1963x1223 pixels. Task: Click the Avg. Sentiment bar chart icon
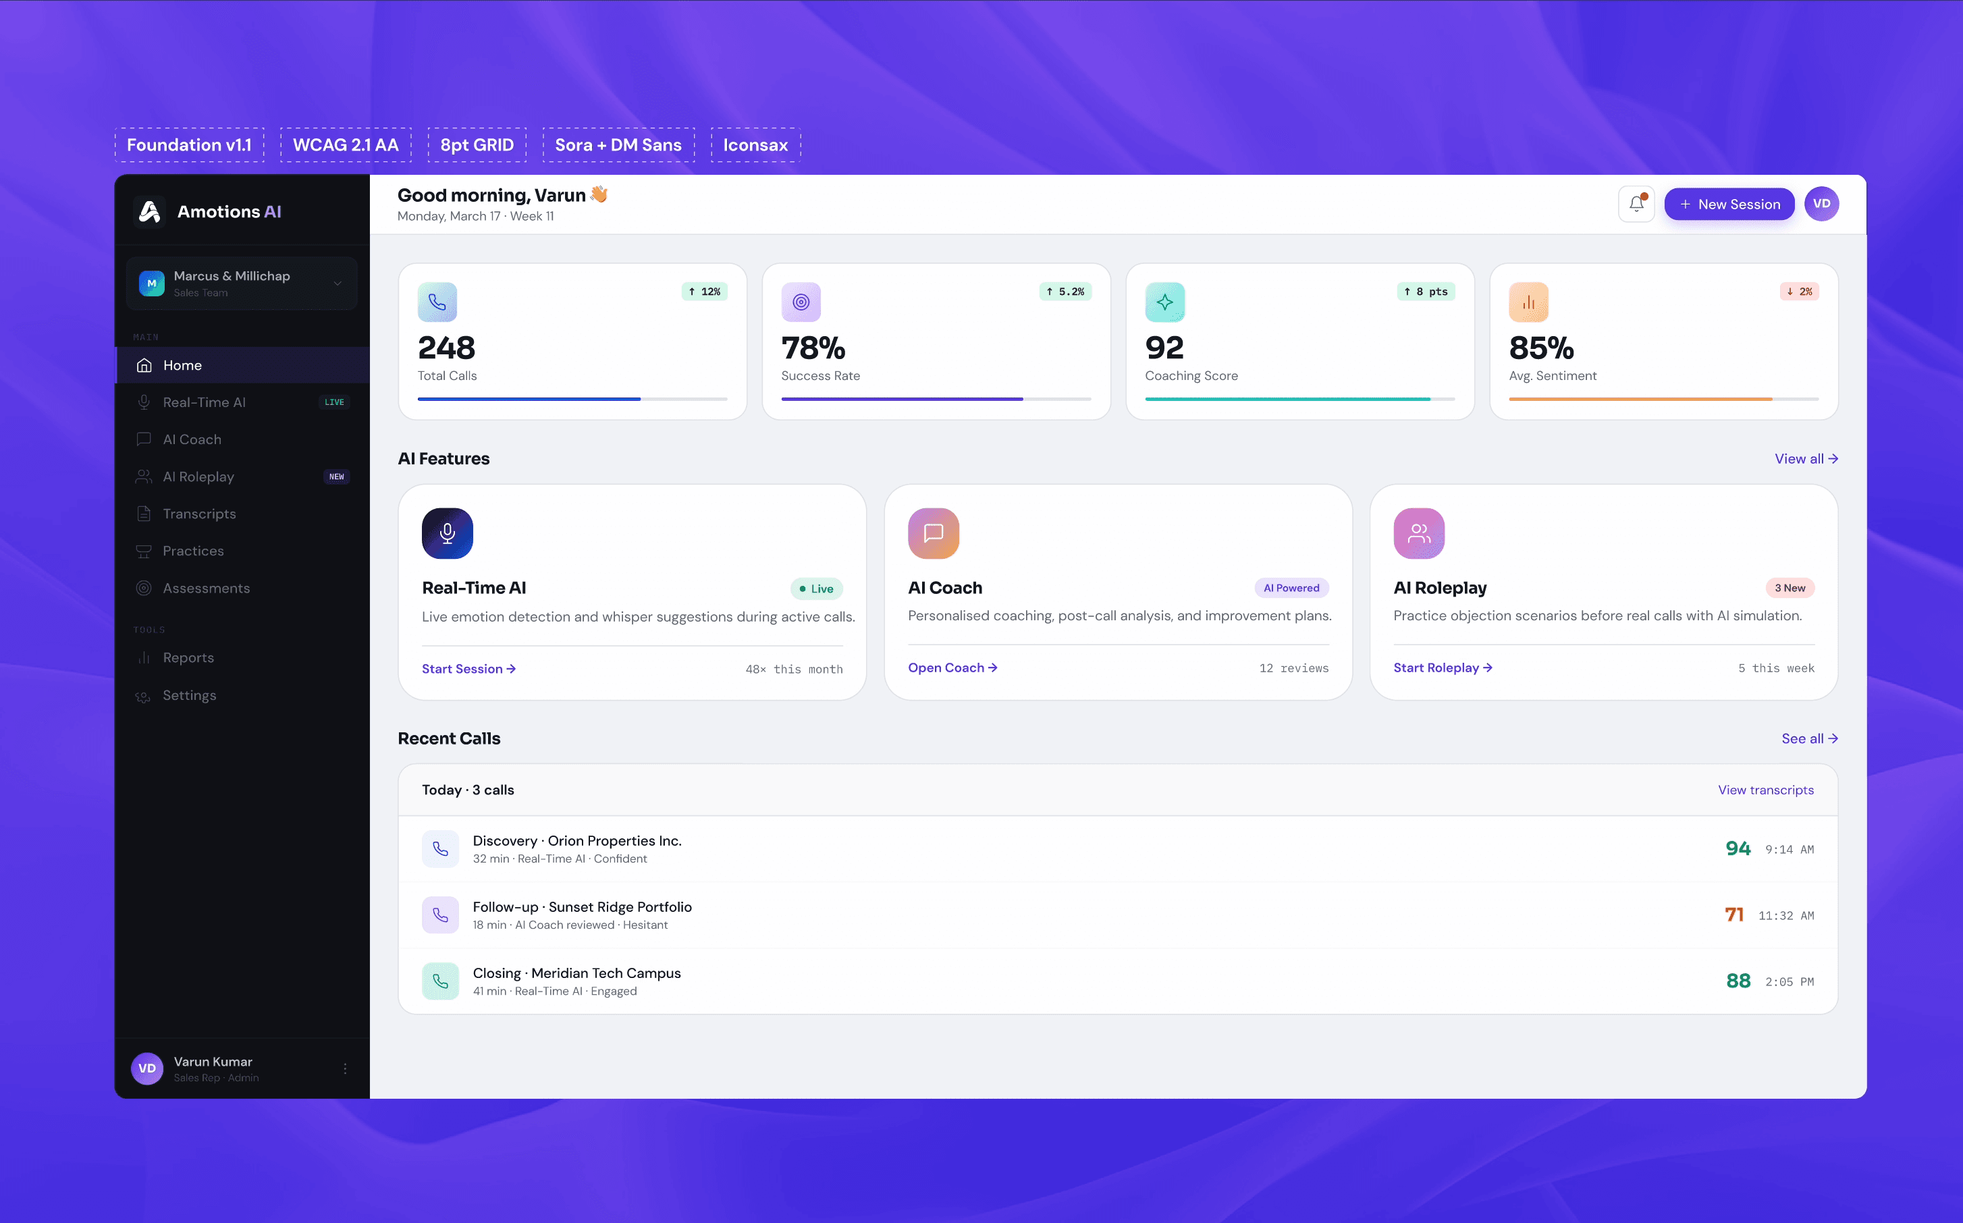click(1528, 302)
